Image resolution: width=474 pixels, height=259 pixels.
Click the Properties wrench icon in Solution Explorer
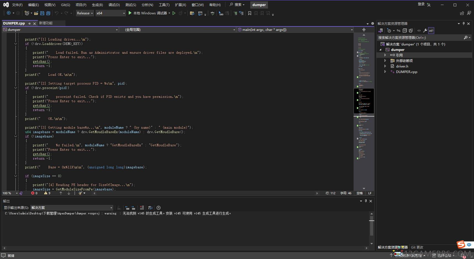(x=425, y=31)
